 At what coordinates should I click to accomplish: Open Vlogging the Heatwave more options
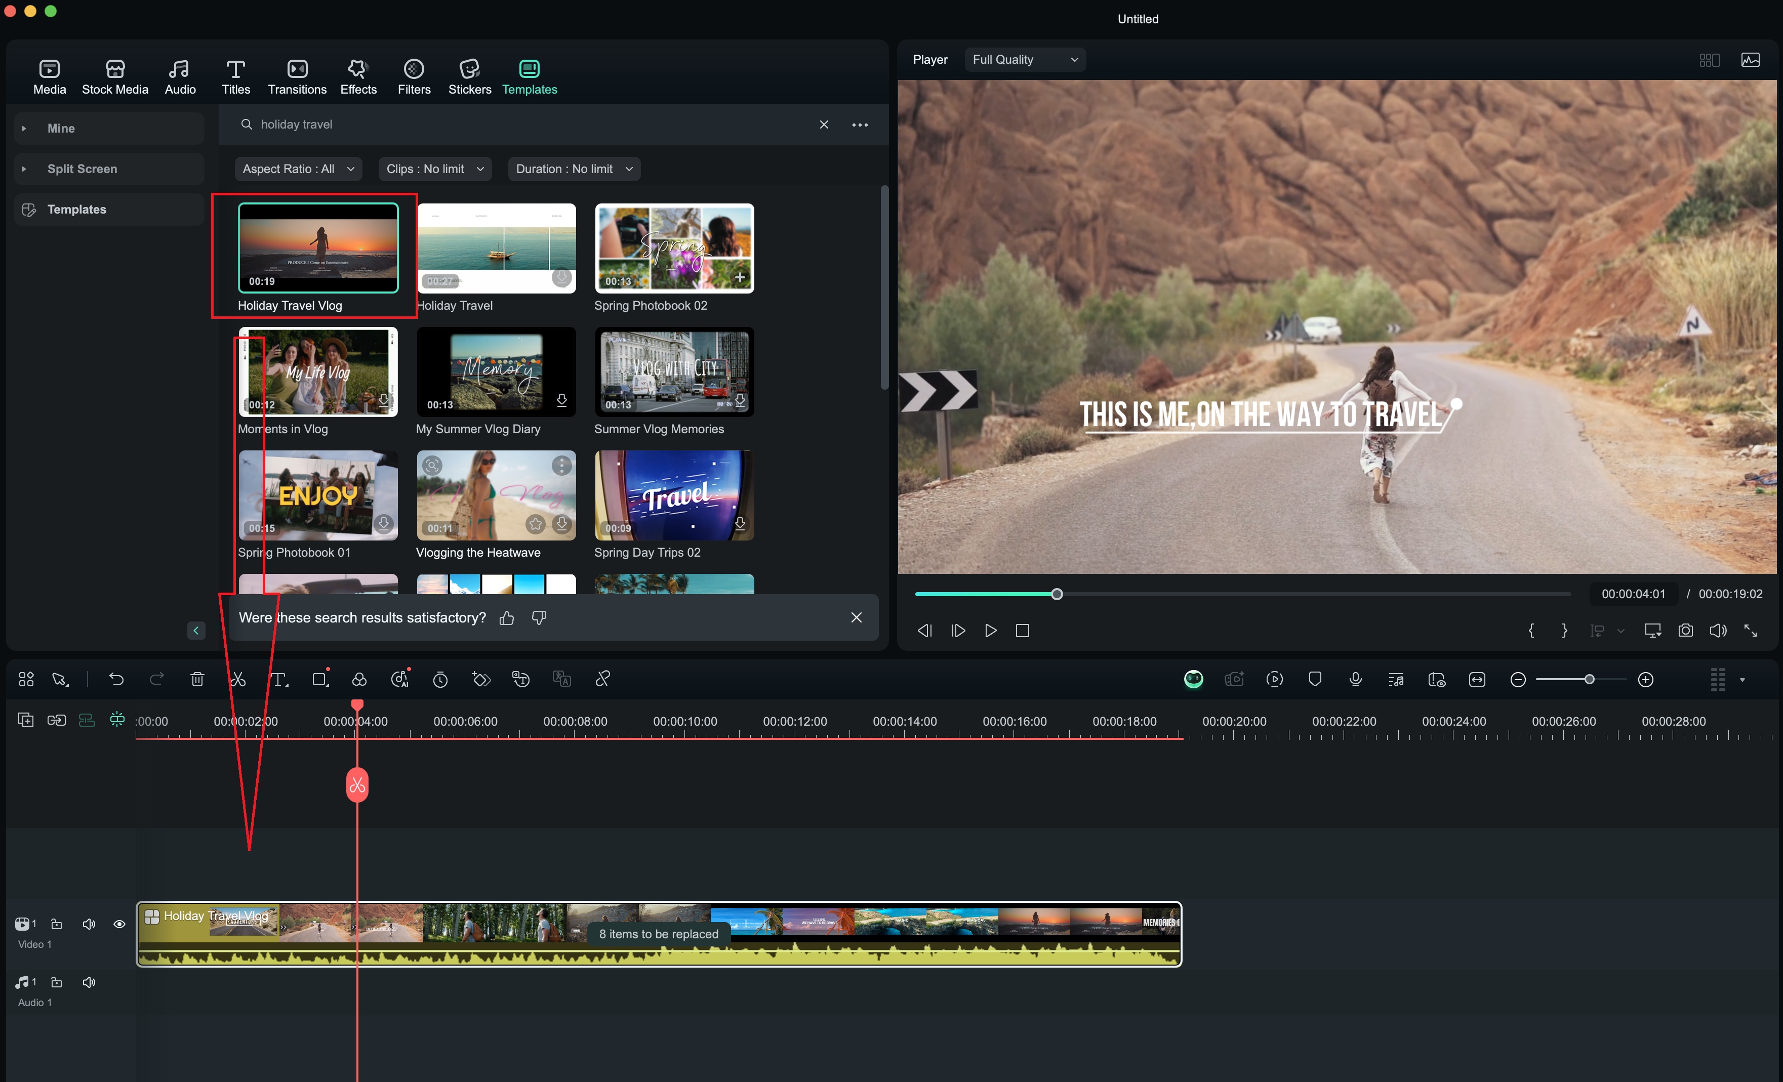pos(561,466)
